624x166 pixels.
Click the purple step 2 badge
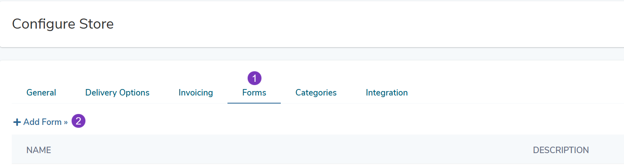point(79,121)
